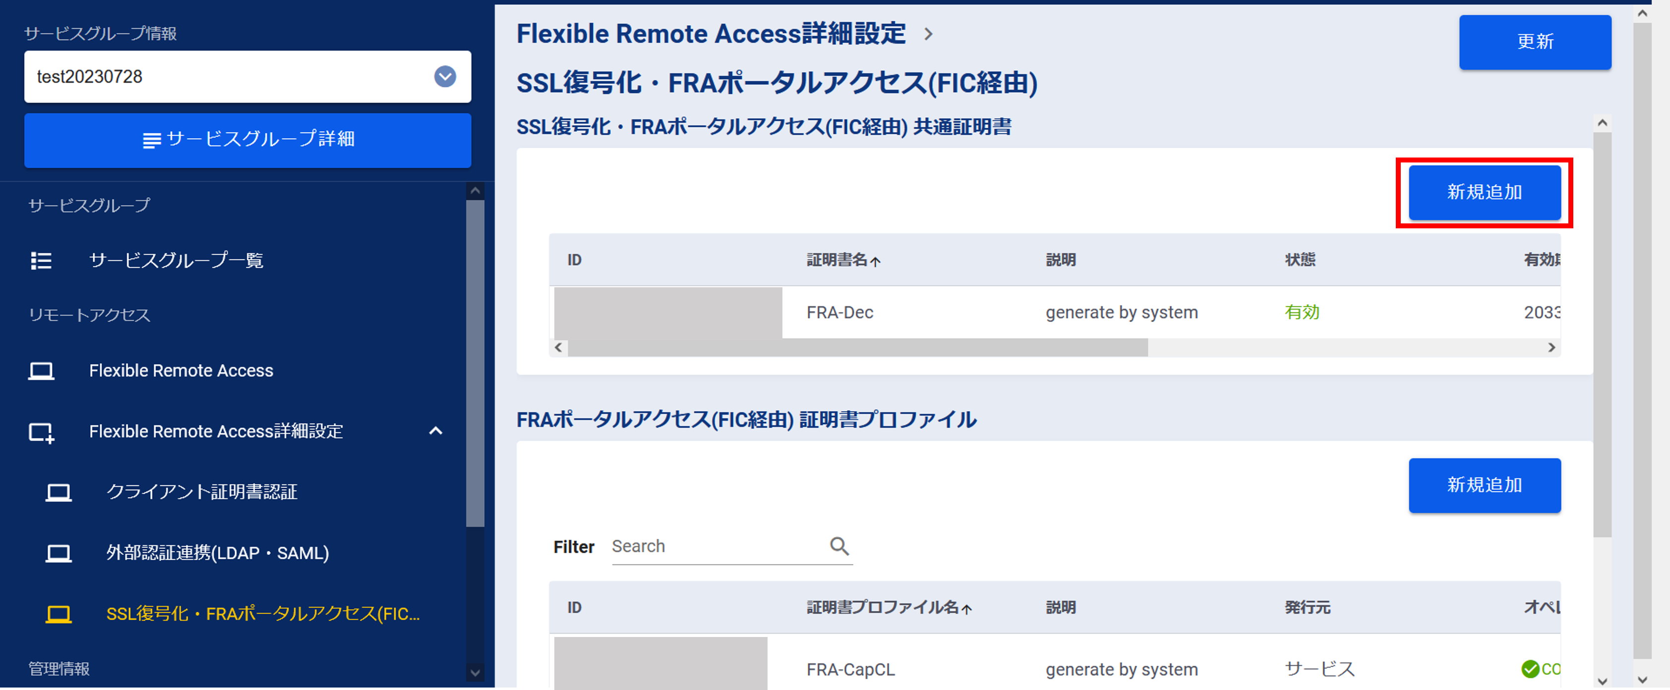The width and height of the screenshot is (1670, 690).
Task: Click the list icon beside サービスグループ一覧
Action: [41, 261]
